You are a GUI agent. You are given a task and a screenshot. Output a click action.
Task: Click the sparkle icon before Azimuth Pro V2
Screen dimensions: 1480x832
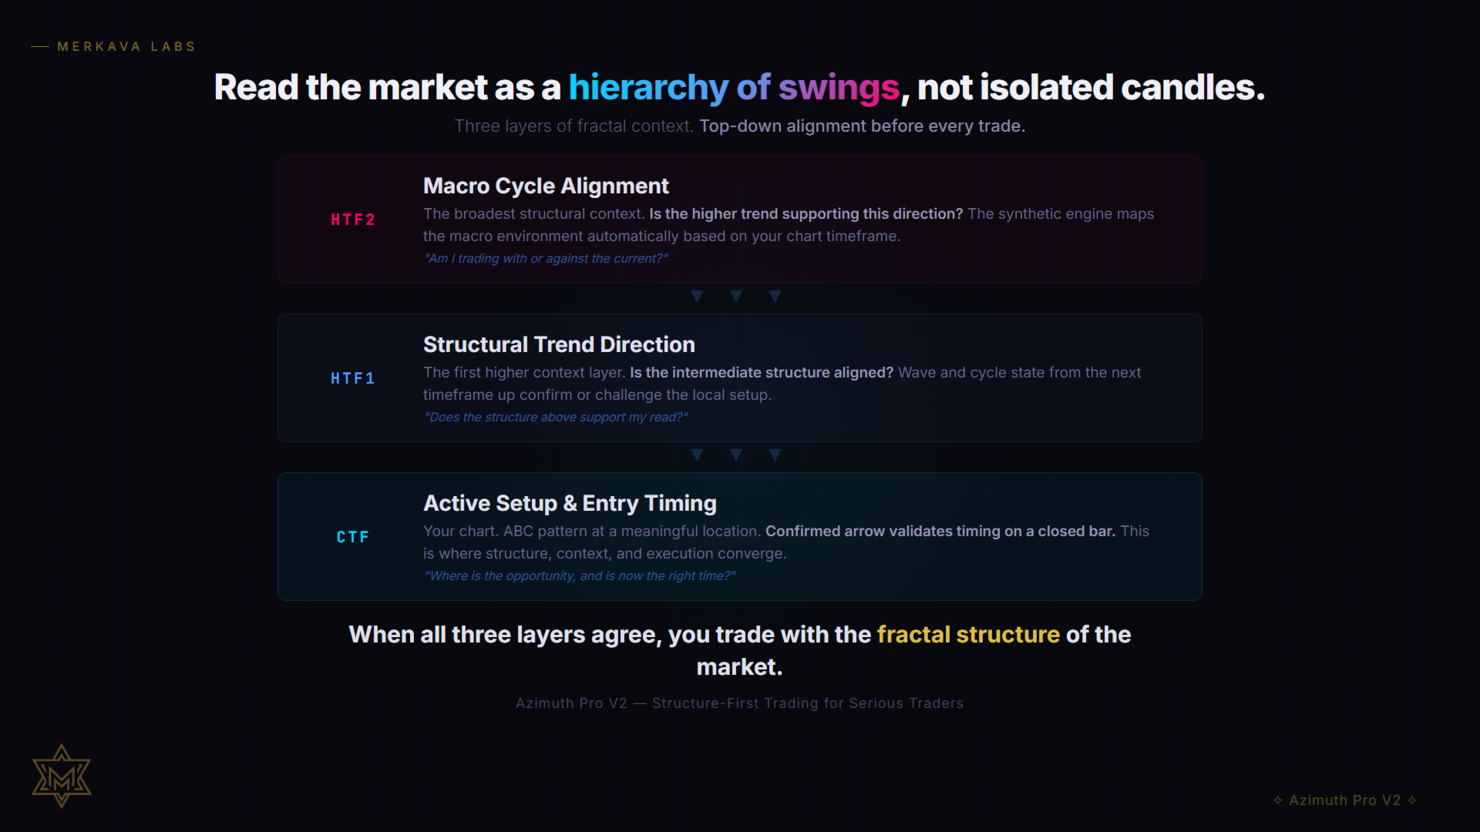1278,800
